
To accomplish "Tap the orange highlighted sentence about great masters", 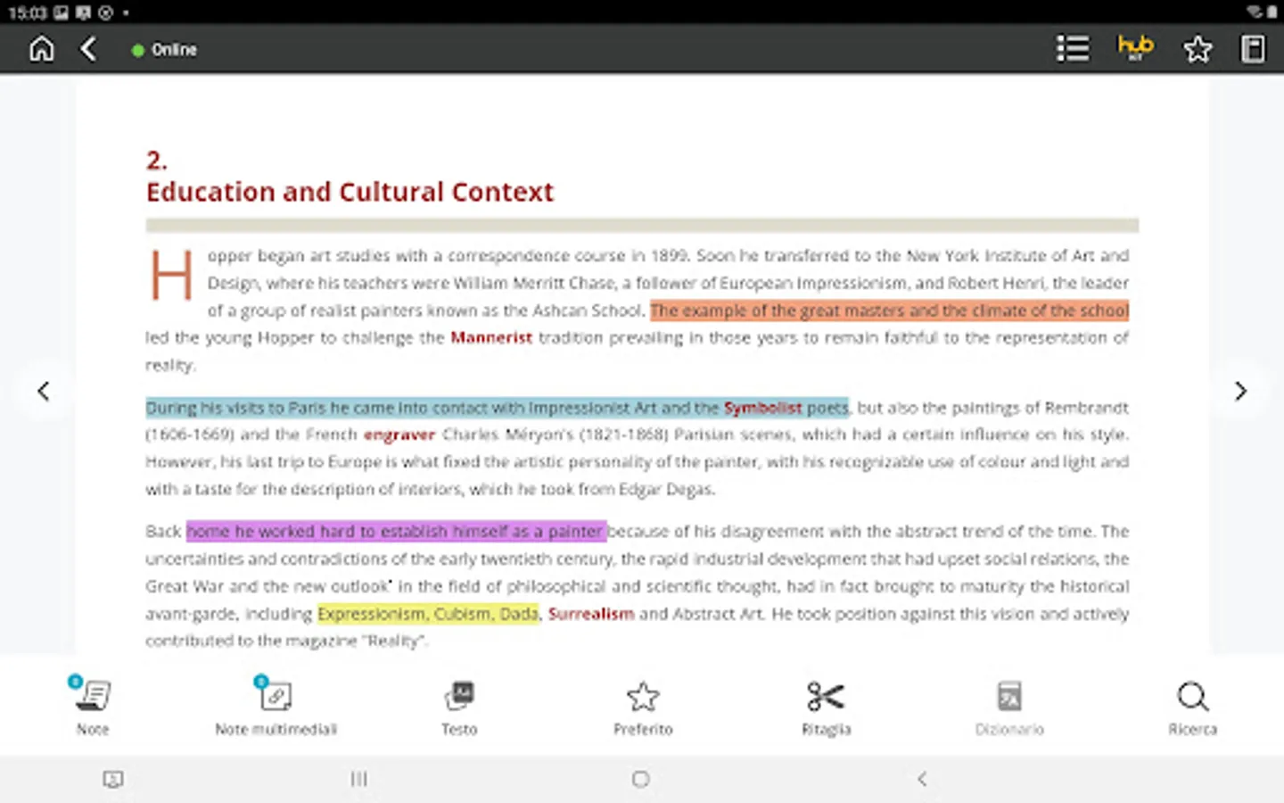I will (x=889, y=310).
